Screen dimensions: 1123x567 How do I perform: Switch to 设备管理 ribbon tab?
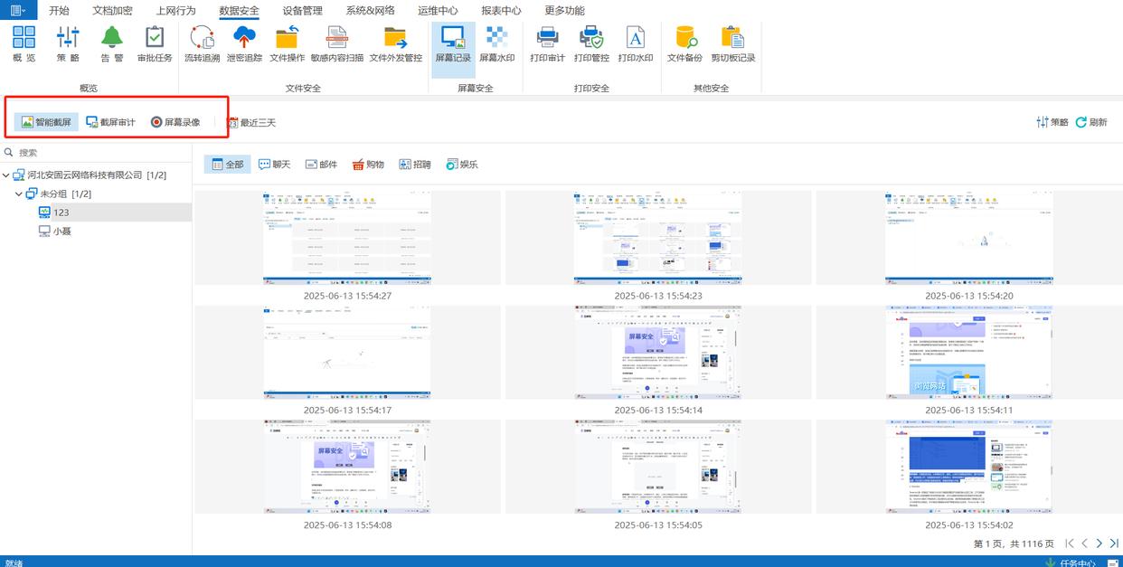[x=302, y=11]
